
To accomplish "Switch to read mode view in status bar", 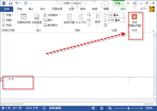I will point(93,108).
